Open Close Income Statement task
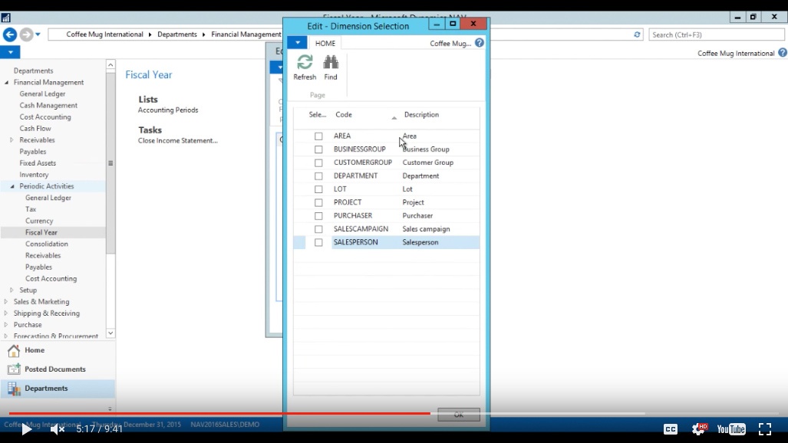788x443 pixels. tap(178, 140)
